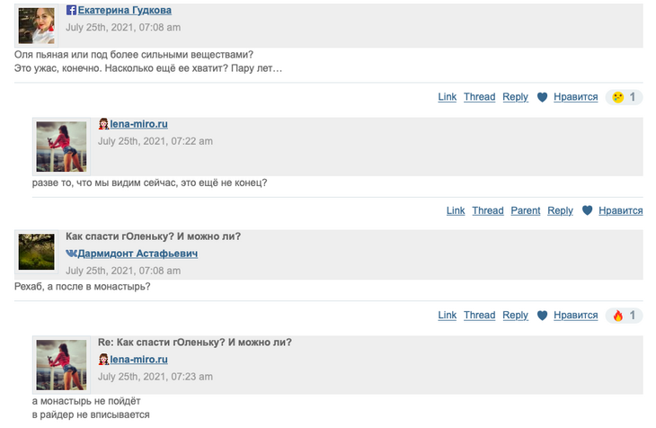Screen dimensions: 656x428
Task: Expand Thread on Екатерина Гудкова's comment
Action: 479,97
